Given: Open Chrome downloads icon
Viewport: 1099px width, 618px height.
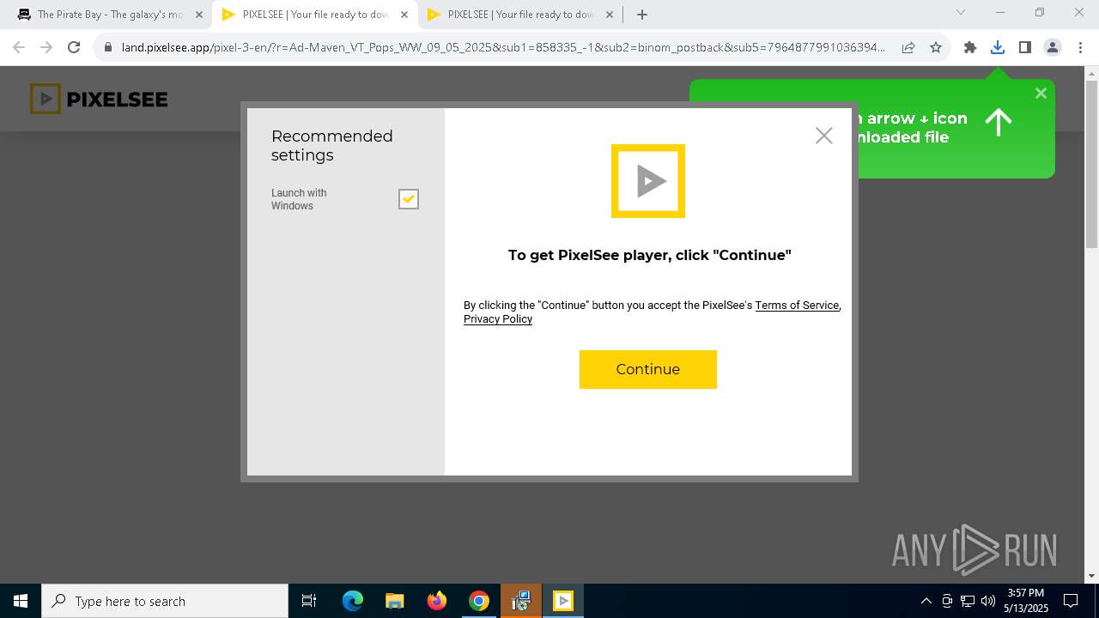Looking at the screenshot, I should tap(998, 47).
